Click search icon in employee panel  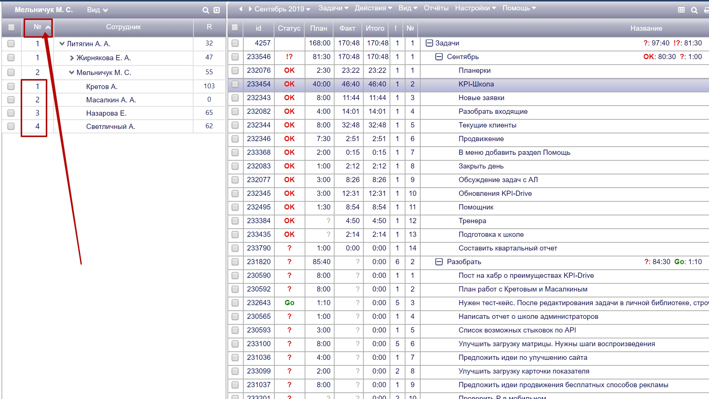(206, 10)
